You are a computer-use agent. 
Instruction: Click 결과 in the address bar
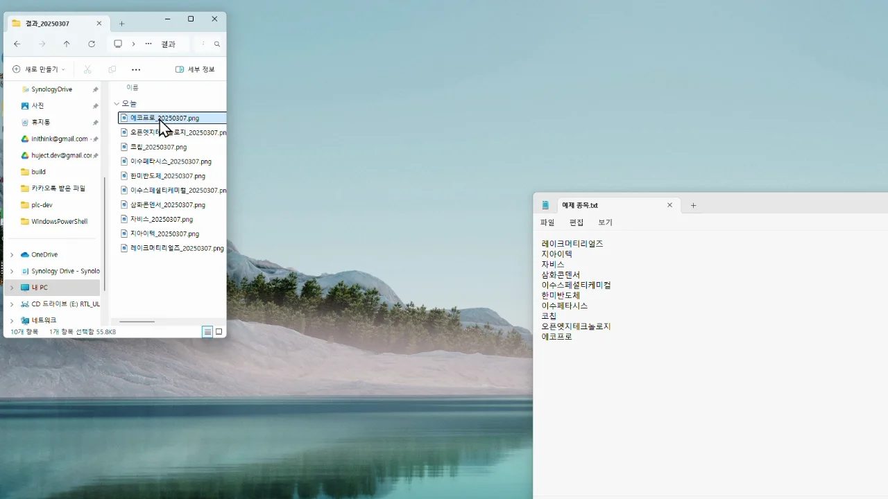coord(169,44)
